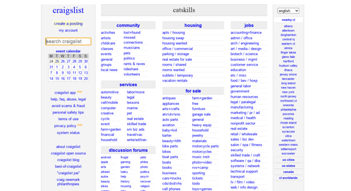Open rants & raves under community
The width and height of the screenshot is (351, 191).
click(x=134, y=64)
